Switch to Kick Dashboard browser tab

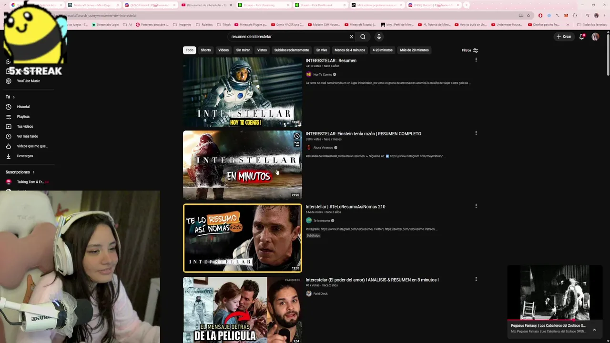click(320, 5)
